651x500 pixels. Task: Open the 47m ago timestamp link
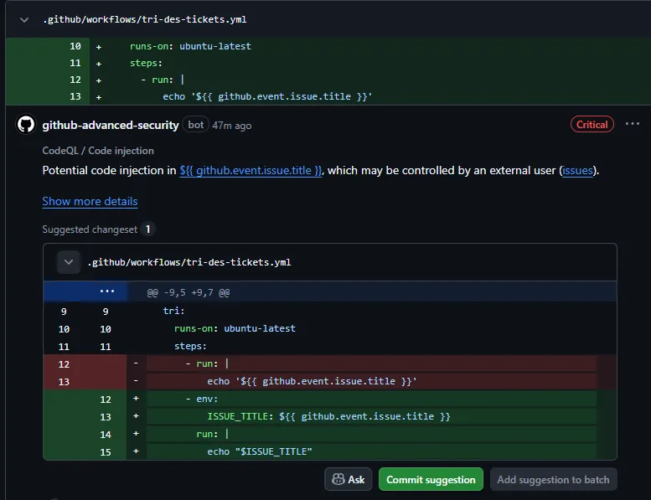232,126
